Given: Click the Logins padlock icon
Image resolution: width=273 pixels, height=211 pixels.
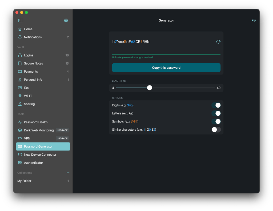Looking at the screenshot, I should pyautogui.click(x=20, y=55).
